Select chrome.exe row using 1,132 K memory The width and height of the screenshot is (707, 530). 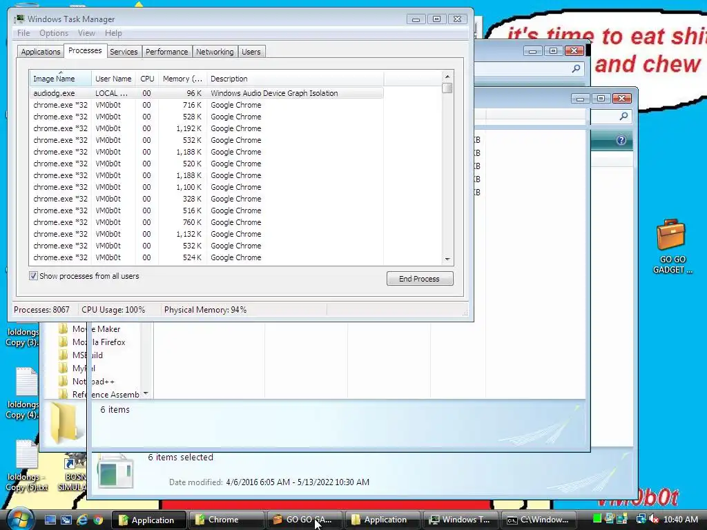[x=206, y=234]
